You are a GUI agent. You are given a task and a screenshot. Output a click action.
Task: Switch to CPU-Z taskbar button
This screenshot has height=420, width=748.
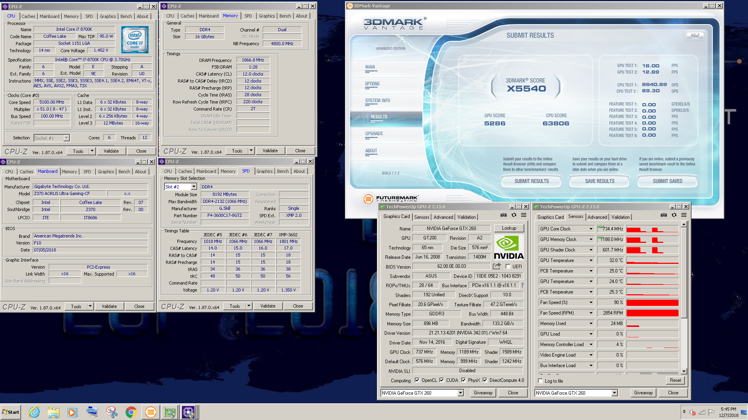click(x=188, y=412)
